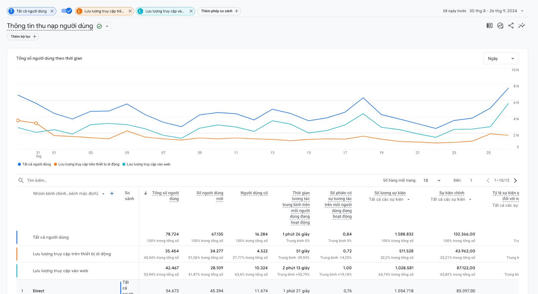Open 'Nhóm kênh chính' dimension dropdown
Screen dimensions: 538x294
(x=69, y=194)
